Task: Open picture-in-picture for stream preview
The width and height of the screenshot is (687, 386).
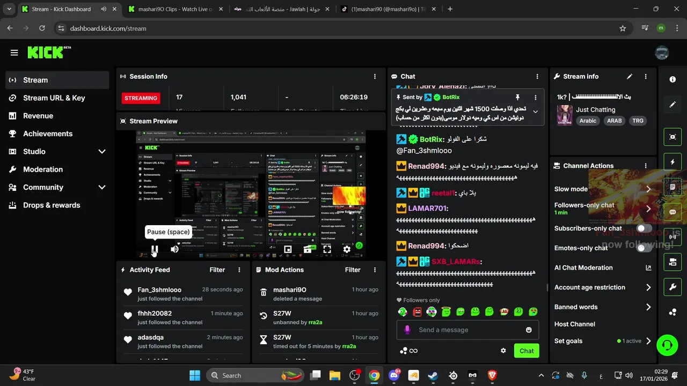Action: [288, 249]
